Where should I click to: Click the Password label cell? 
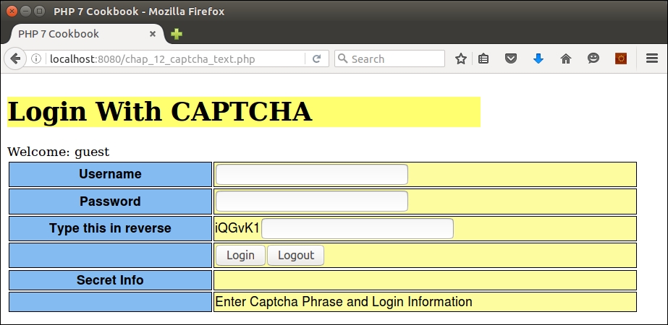[x=110, y=201]
